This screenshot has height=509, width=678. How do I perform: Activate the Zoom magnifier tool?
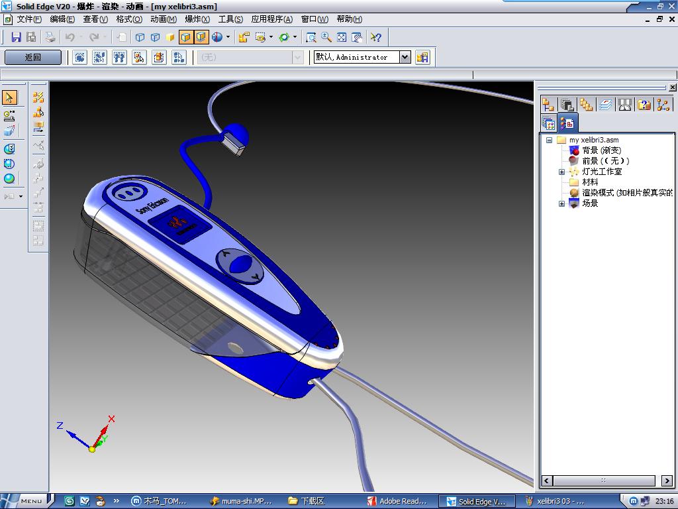tap(326, 37)
